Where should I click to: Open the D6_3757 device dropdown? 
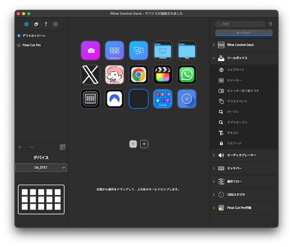click(x=41, y=167)
